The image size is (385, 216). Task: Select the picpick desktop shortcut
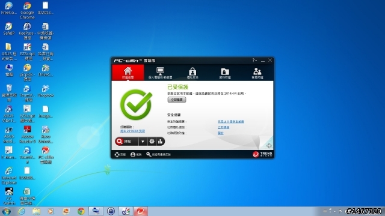27,73
